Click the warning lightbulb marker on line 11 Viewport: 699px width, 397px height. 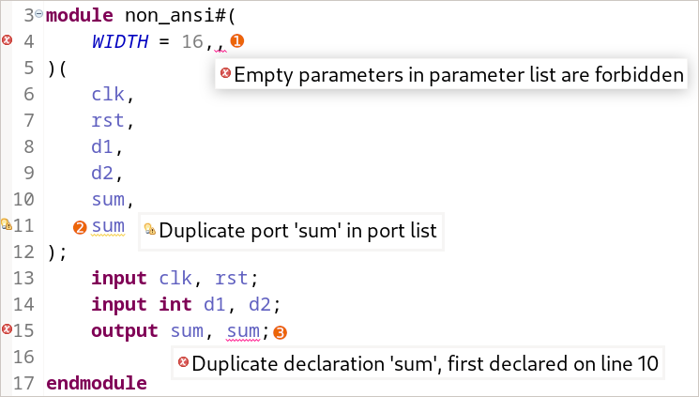click(x=6, y=224)
